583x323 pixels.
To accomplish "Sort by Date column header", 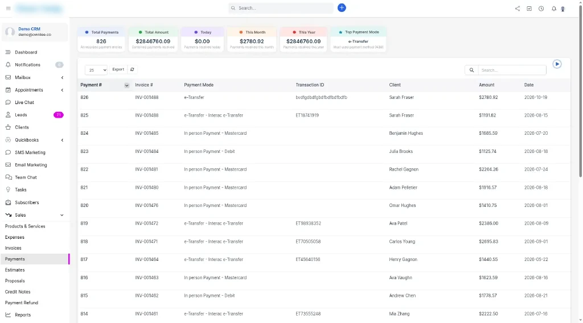I will click(529, 85).
